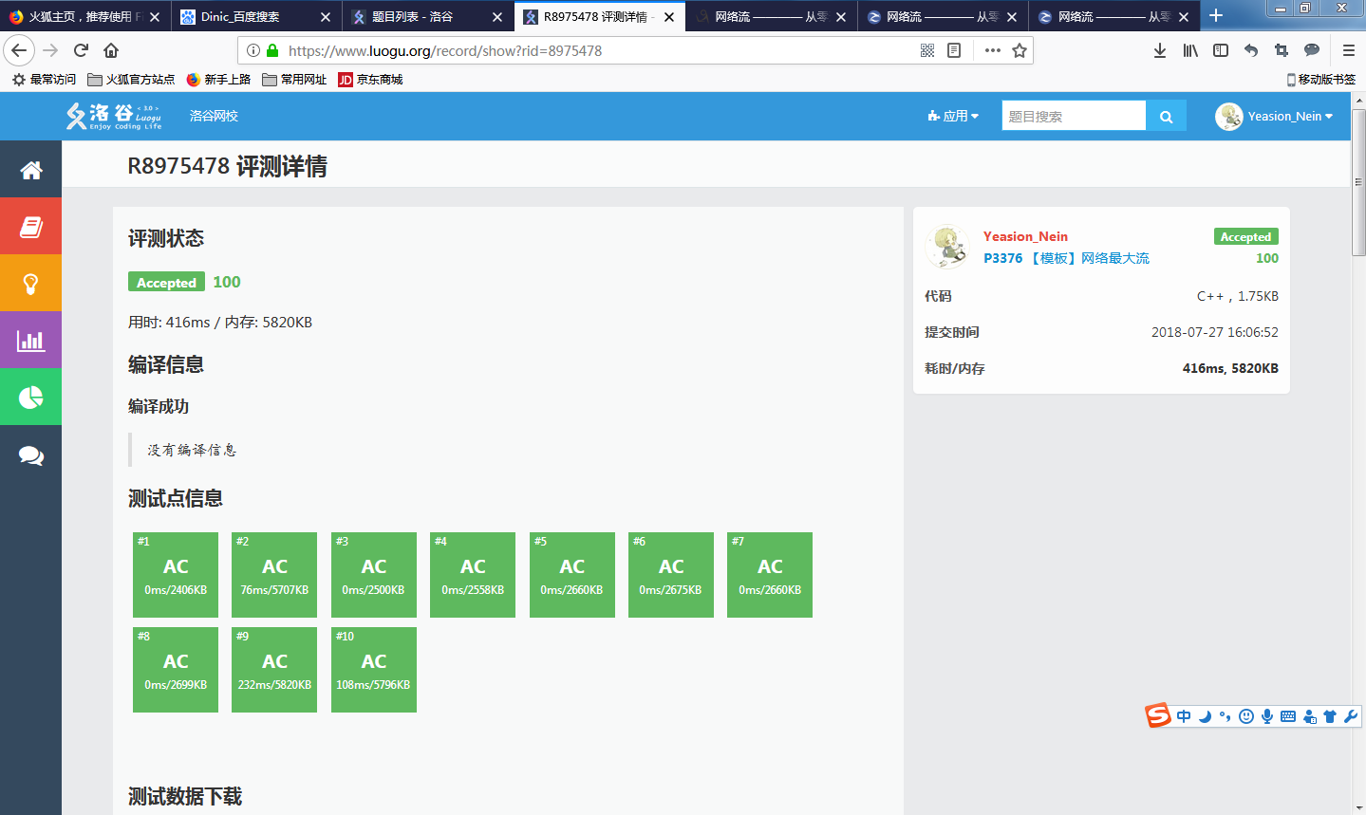Screen dimensions: 1366x815
Task: Click the blue search magnifier button
Action: (1166, 116)
